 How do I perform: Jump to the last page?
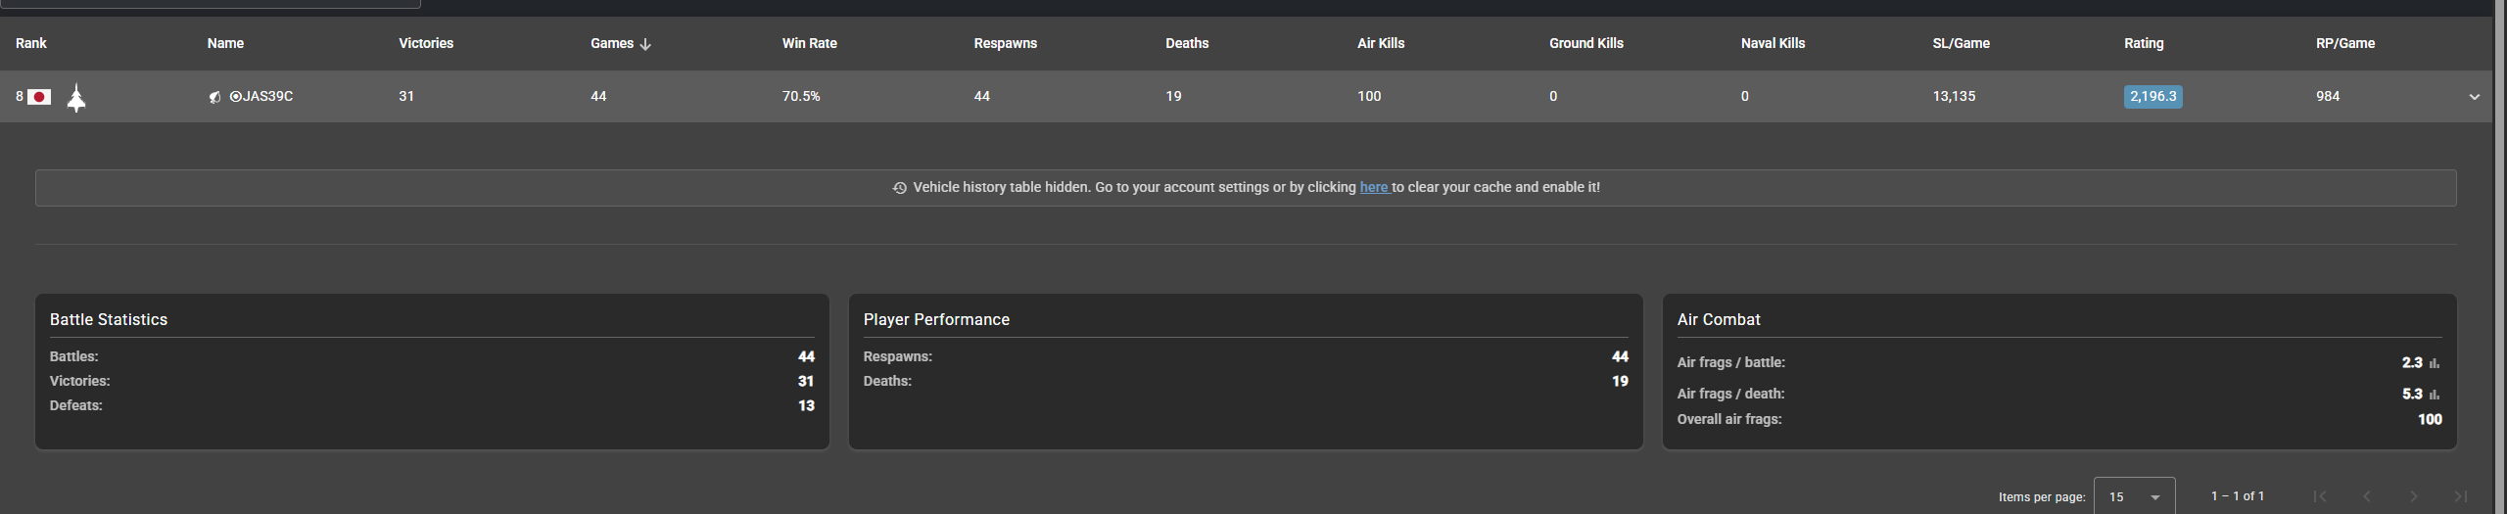tap(2461, 496)
